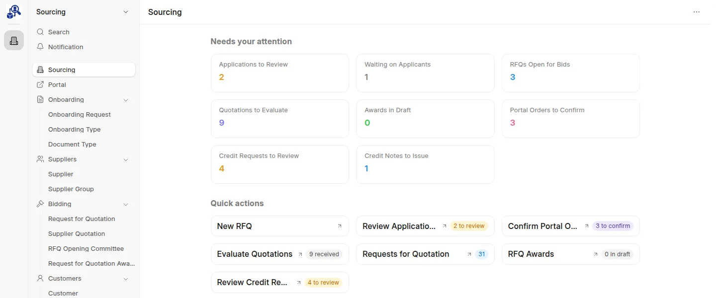Screen dimensions: 716x298
Task: Click the Search magnifier icon
Action: [x=40, y=32]
